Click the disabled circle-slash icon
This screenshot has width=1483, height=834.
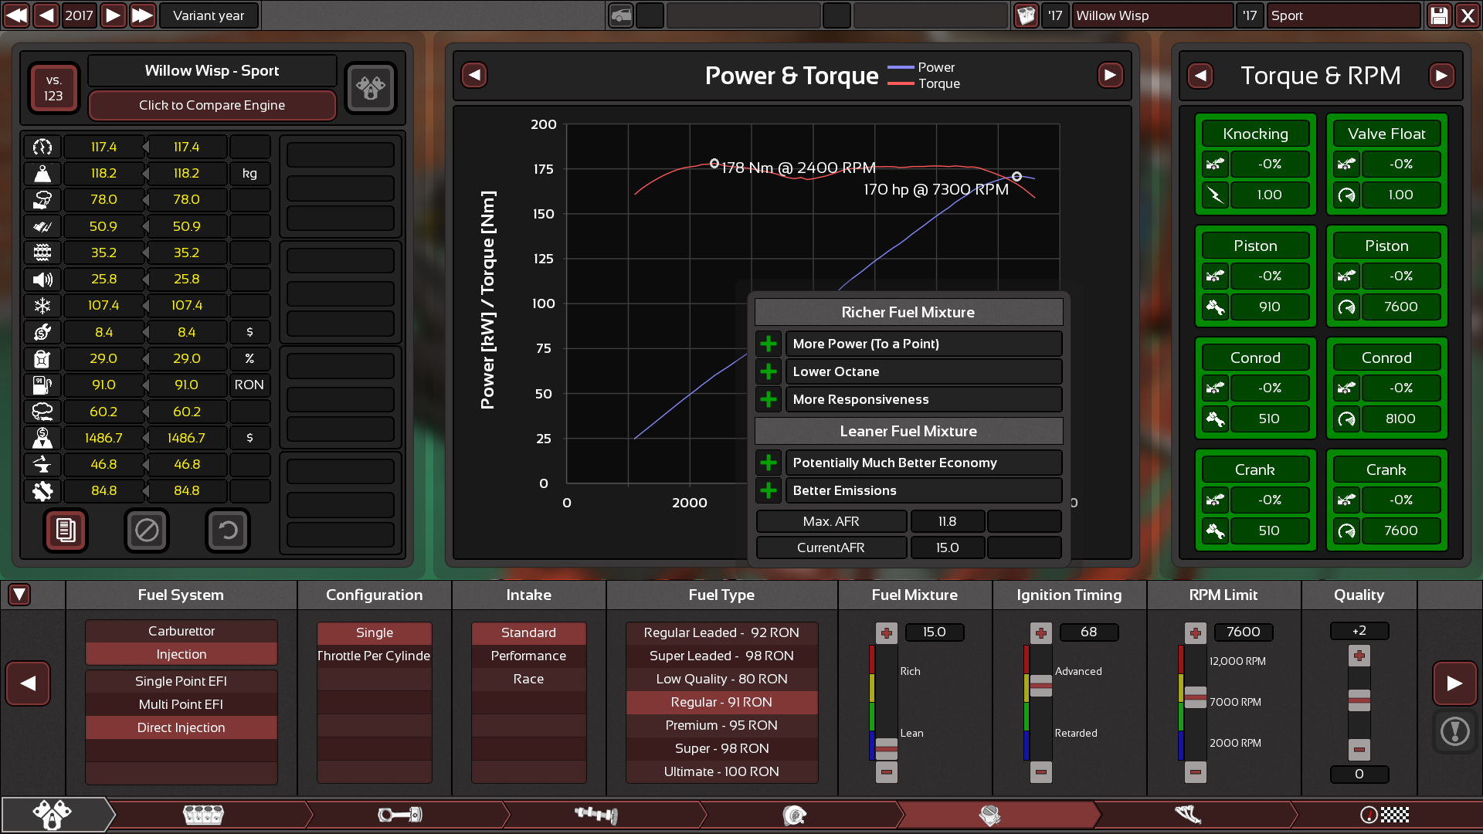click(x=147, y=531)
